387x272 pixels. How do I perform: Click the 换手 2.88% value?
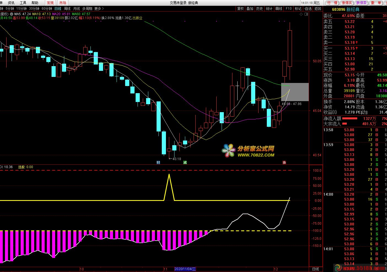point(350,102)
